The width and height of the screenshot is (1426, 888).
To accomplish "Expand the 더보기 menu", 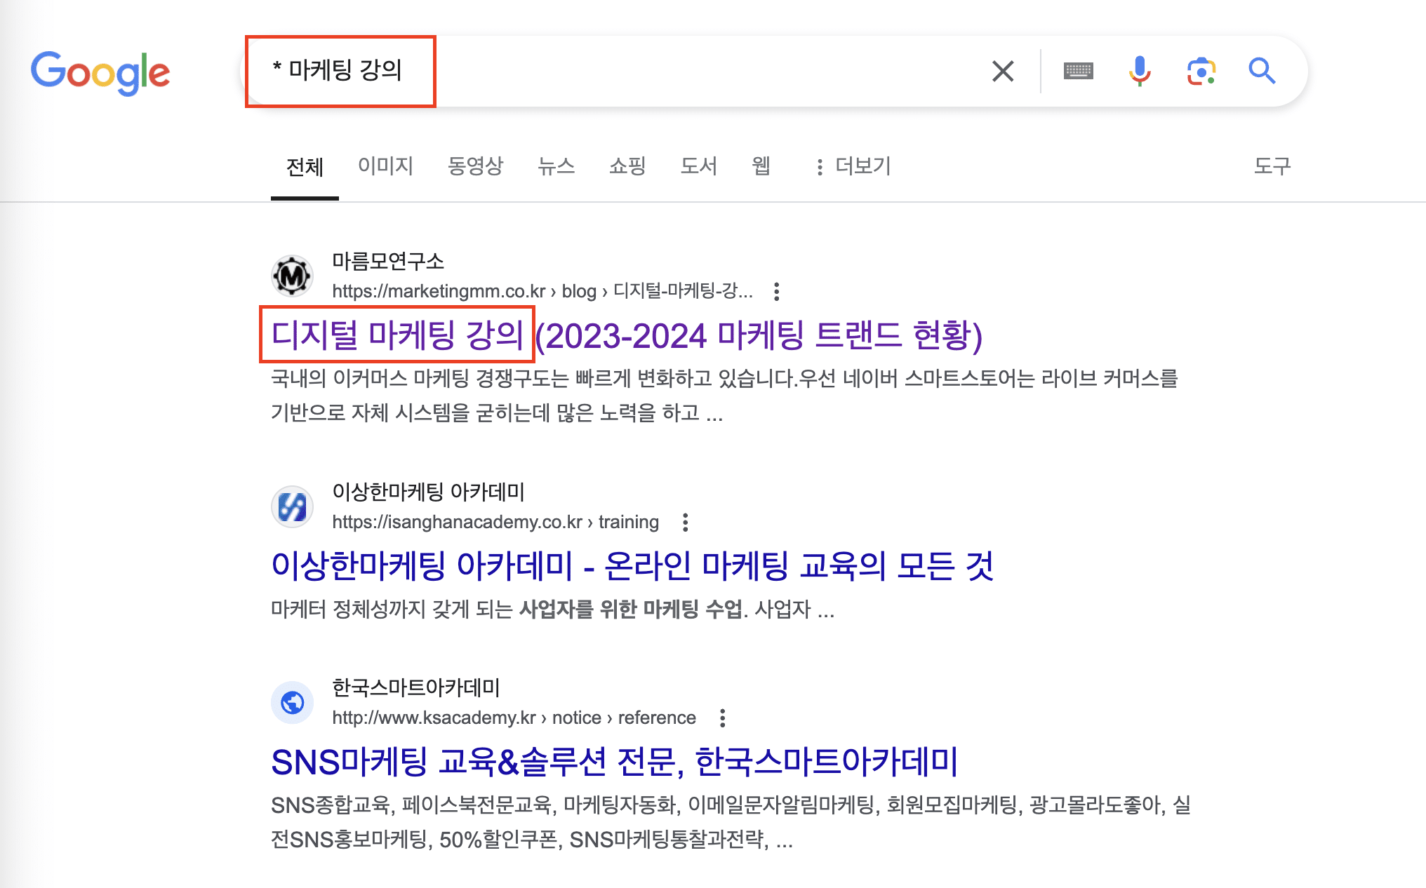I will pos(853,166).
